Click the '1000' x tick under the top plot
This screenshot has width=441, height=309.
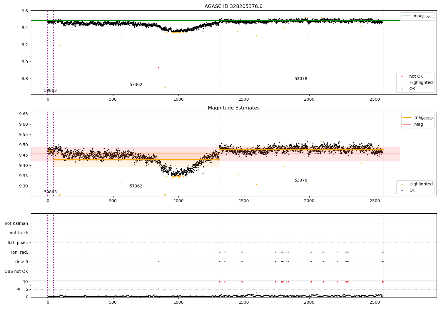(178, 99)
